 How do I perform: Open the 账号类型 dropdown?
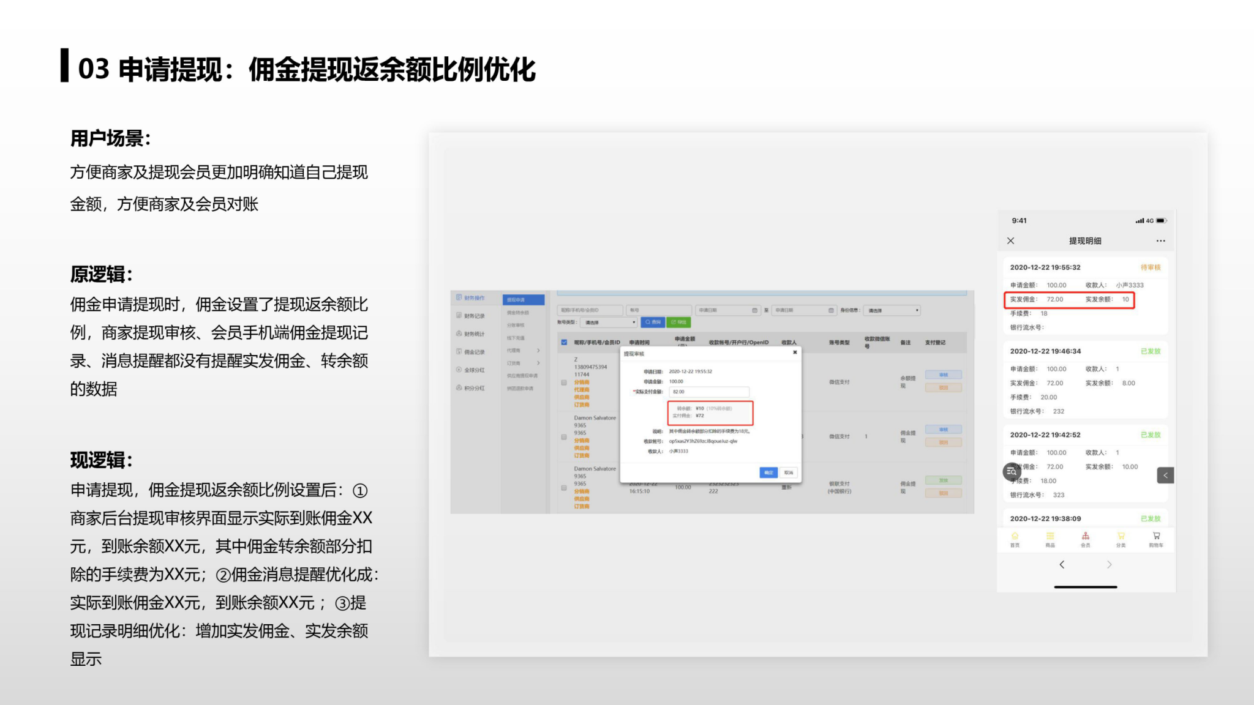click(x=609, y=322)
